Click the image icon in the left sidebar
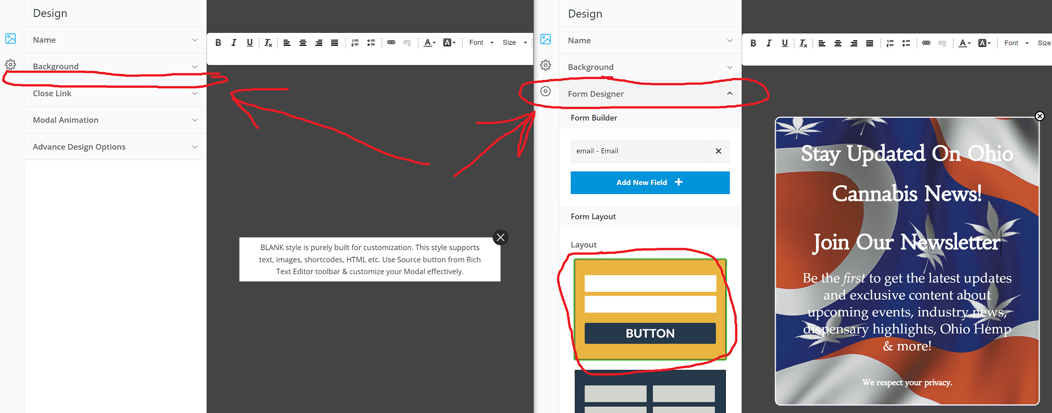This screenshot has height=413, width=1052. click(x=11, y=38)
